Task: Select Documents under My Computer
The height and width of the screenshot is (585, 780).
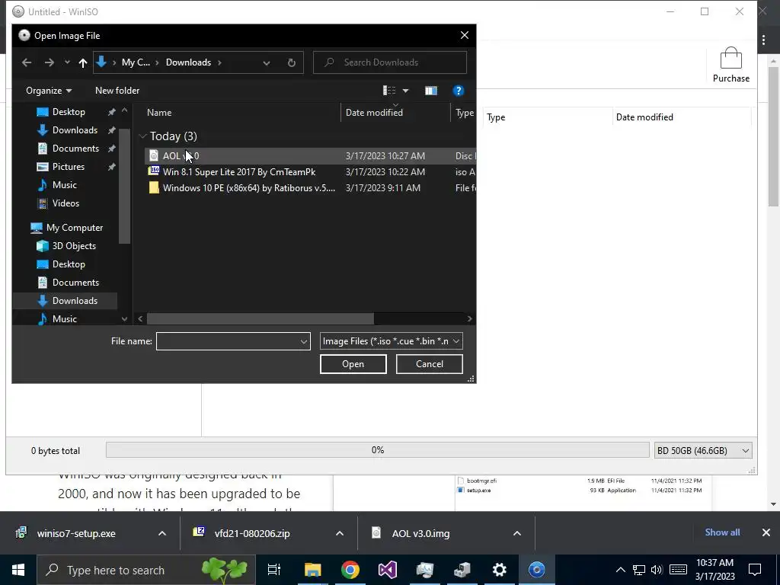Action: click(75, 282)
